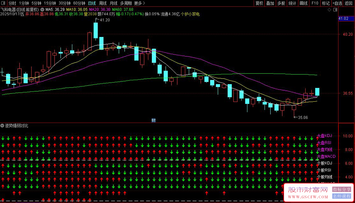The image size is (355, 203).
Task: Add stock via +自选 button
Action: point(337,3)
